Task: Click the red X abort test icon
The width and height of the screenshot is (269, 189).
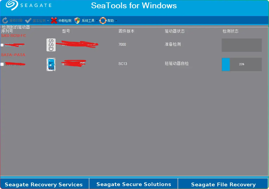Action: pos(54,21)
